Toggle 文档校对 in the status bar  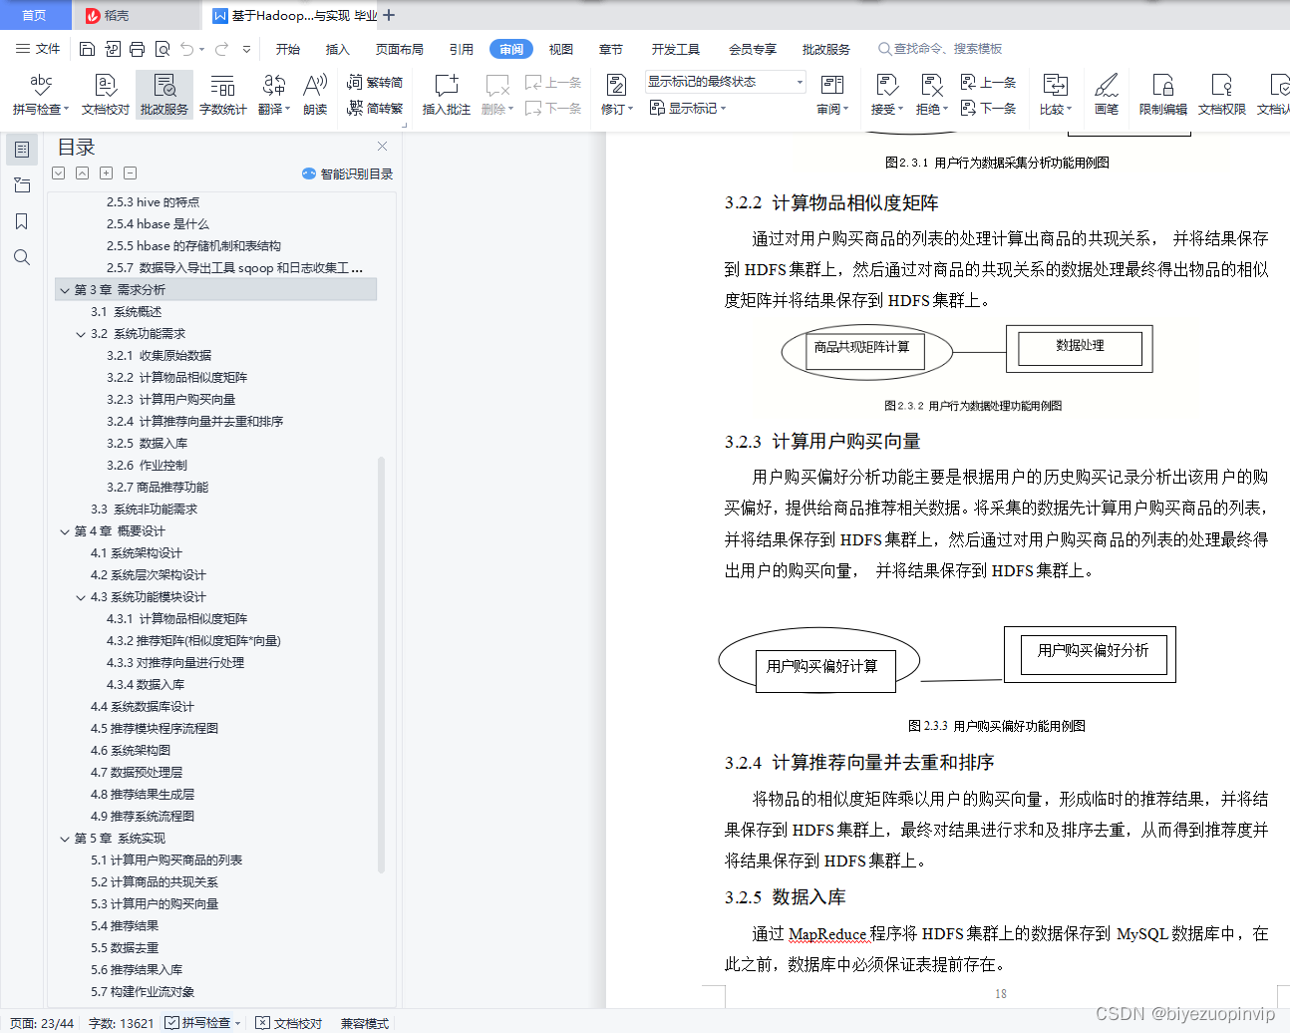pyautogui.click(x=289, y=1023)
